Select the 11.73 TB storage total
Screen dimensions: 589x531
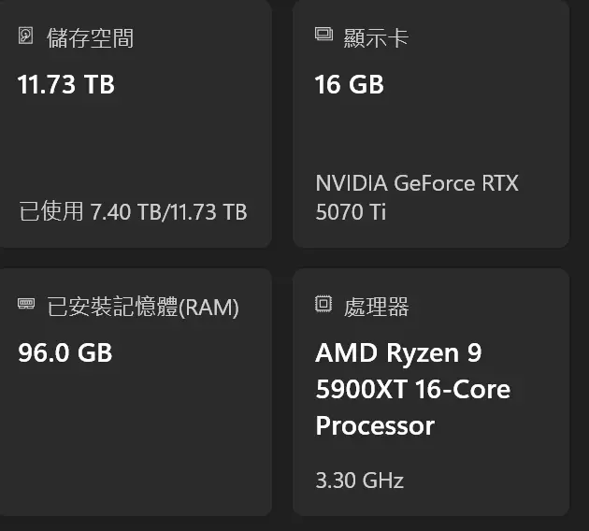pos(66,84)
